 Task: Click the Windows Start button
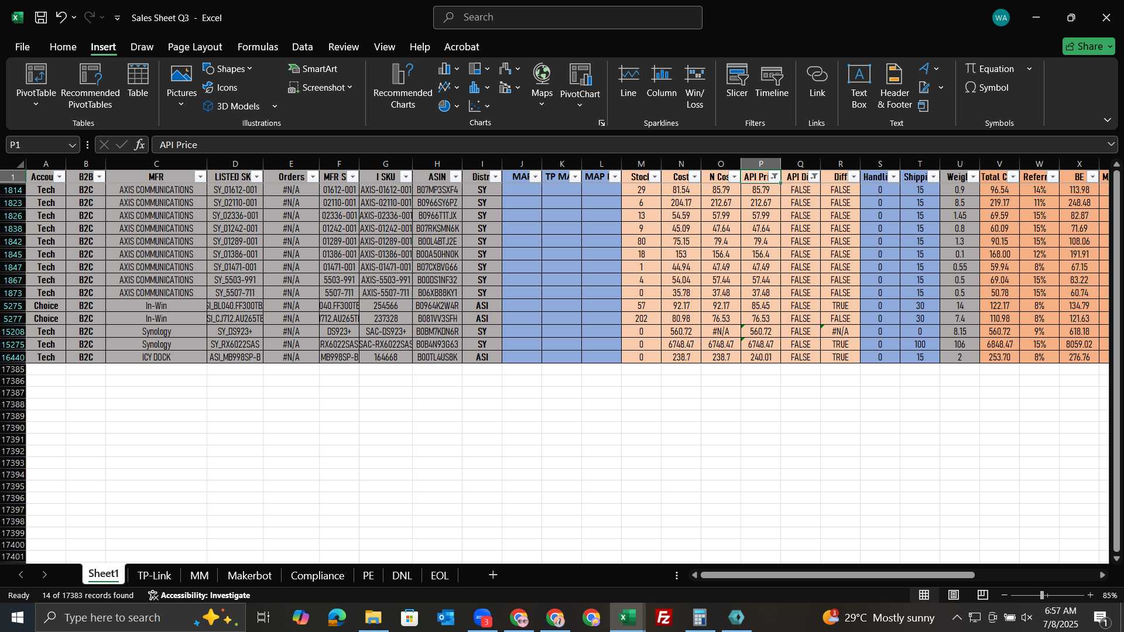pos(18,617)
